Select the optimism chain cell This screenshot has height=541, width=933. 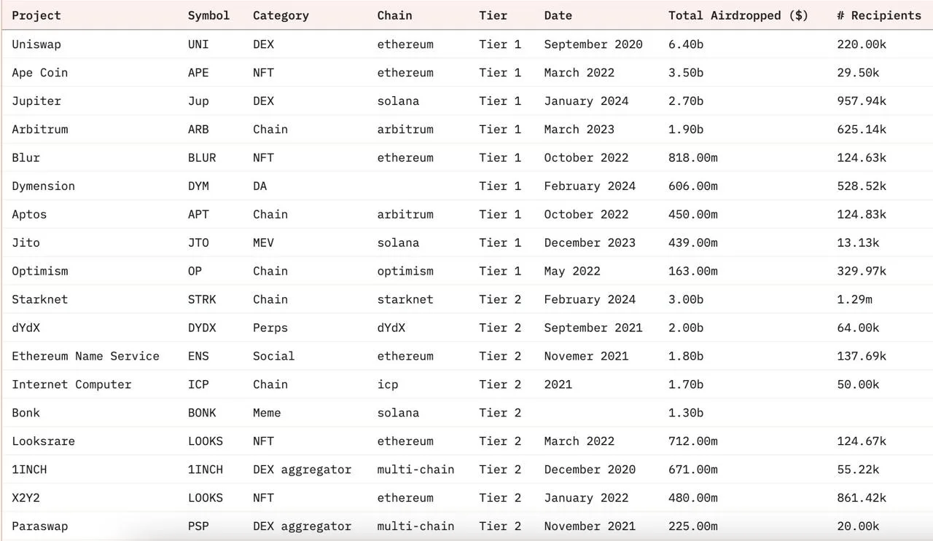405,272
